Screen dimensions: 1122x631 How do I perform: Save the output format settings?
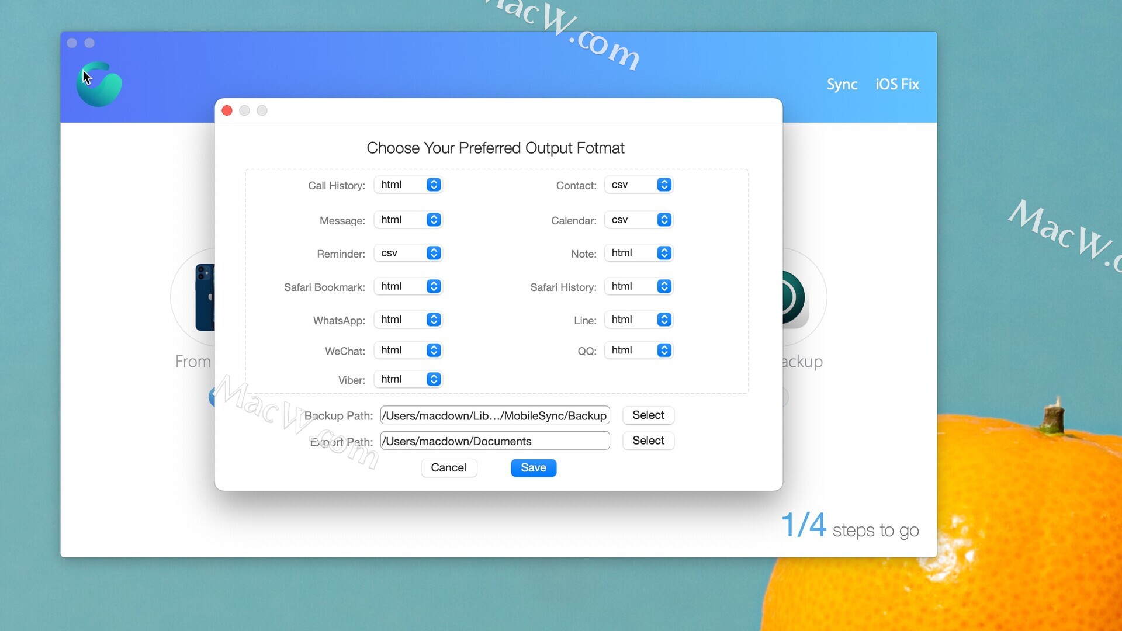click(x=533, y=467)
